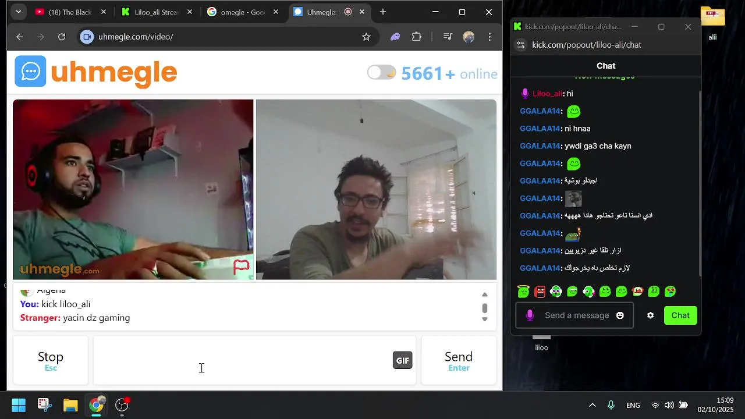The width and height of the screenshot is (745, 419).
Task: Toggle the dark mode switch on uhmegle
Action: (x=382, y=73)
